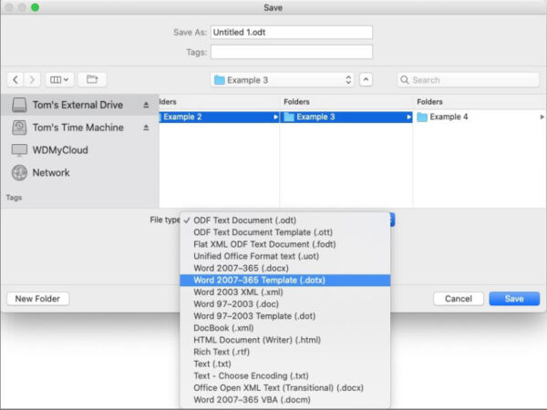Click the back navigation arrow

tap(15, 80)
